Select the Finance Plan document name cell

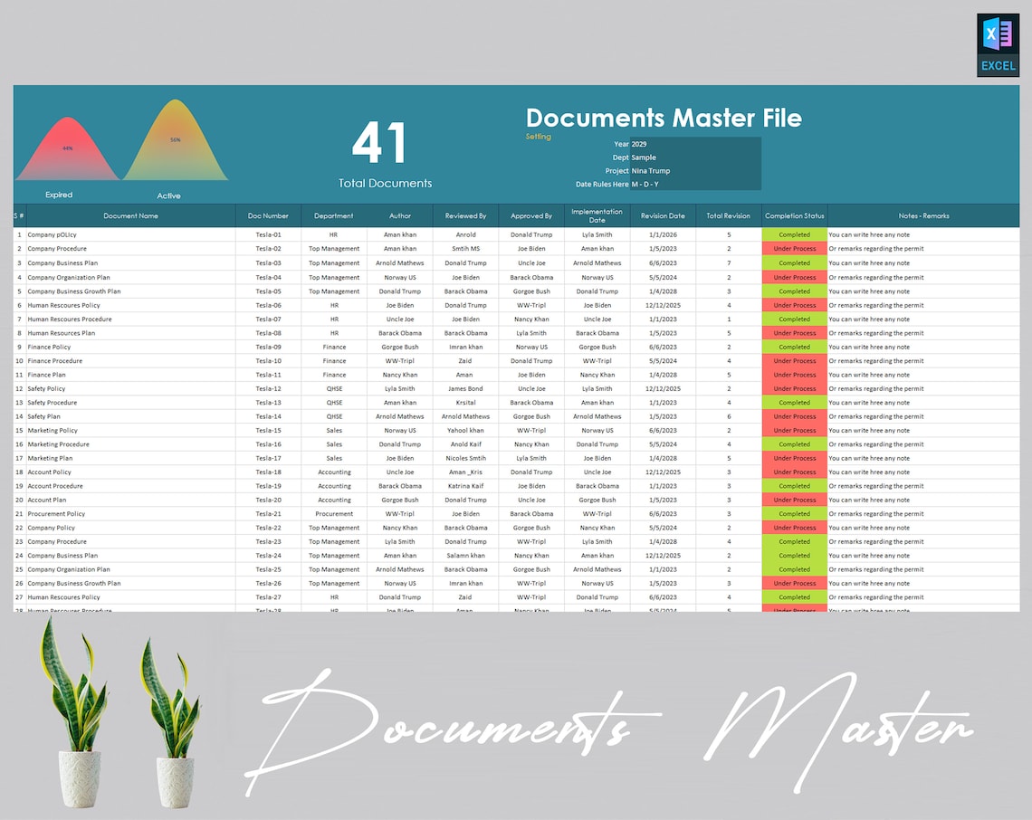coord(130,375)
